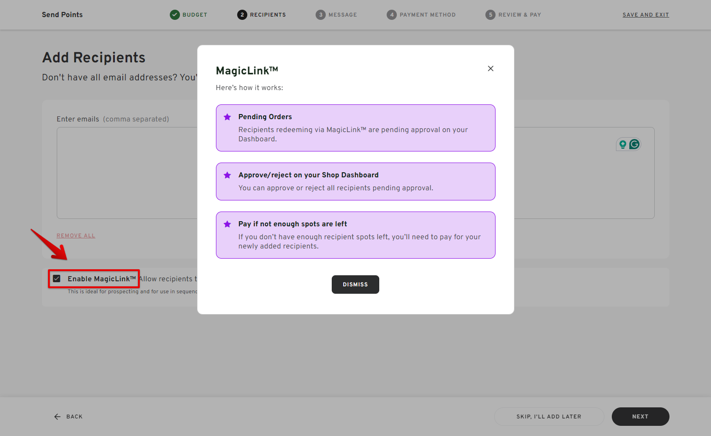711x436 pixels.
Task: Click the star beside Pay if not enough spots
Action: click(227, 224)
